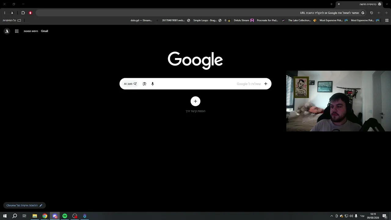Open the Windows notification center
Viewport: 391px width, 220px height.
385,216
